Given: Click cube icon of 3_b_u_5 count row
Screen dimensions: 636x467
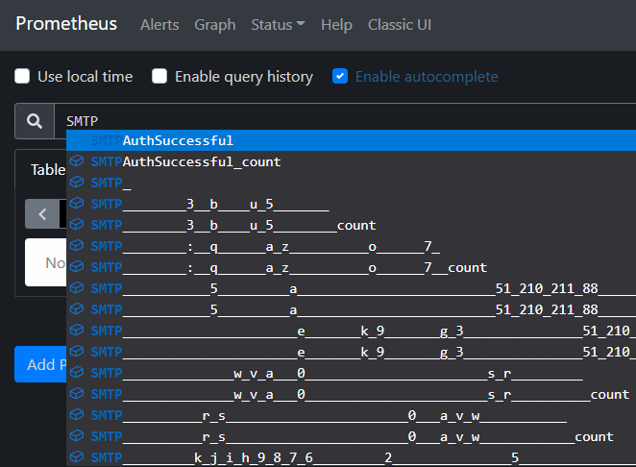Looking at the screenshot, I should (77, 224).
